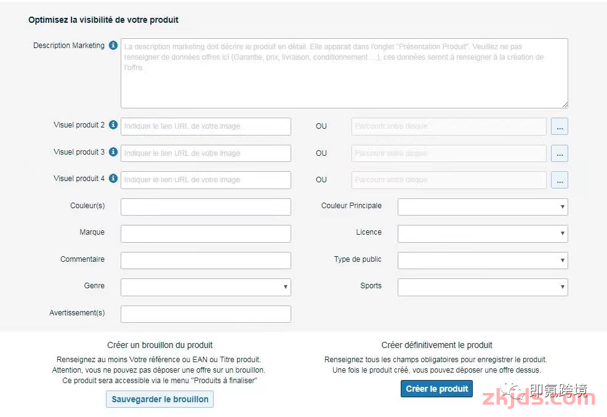
Task: Open file browser for Visuel produit 4
Action: tap(560, 180)
